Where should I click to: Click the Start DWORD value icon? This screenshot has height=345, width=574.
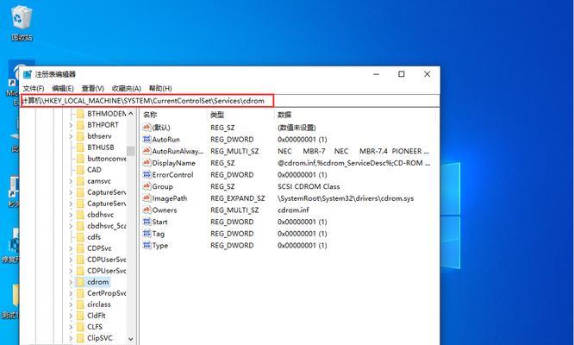147,222
